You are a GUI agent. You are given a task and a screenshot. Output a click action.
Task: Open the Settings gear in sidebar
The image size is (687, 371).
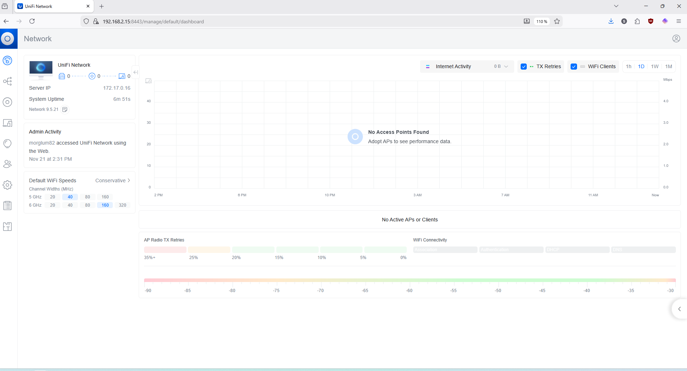click(x=8, y=185)
